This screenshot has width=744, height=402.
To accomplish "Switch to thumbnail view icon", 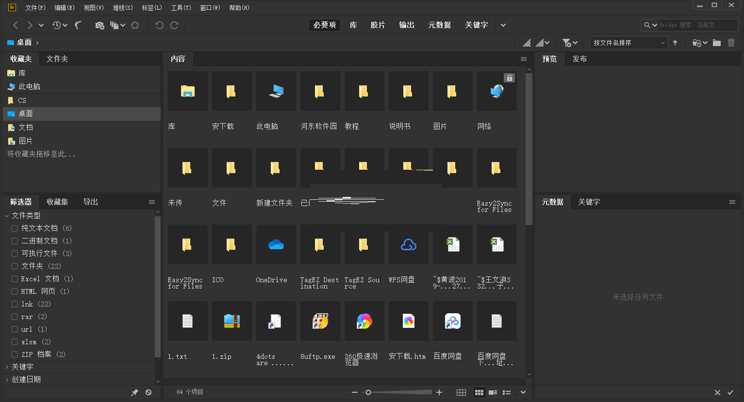I will coord(479,392).
